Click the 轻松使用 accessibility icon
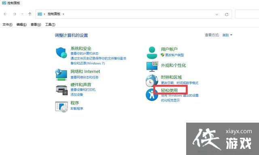259x155 pixels. click(152, 95)
